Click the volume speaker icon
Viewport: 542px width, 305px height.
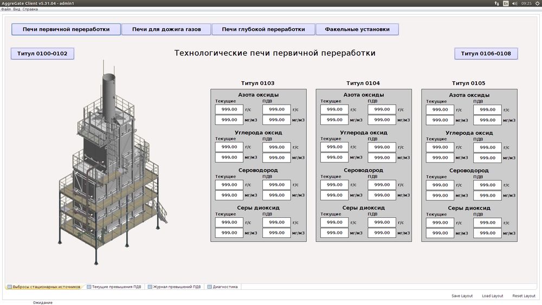tap(515, 3)
